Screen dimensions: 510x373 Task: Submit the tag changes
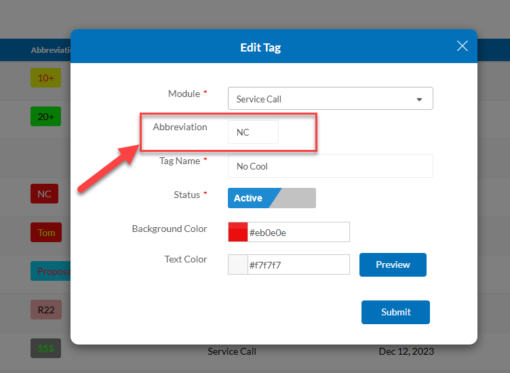pyautogui.click(x=395, y=312)
